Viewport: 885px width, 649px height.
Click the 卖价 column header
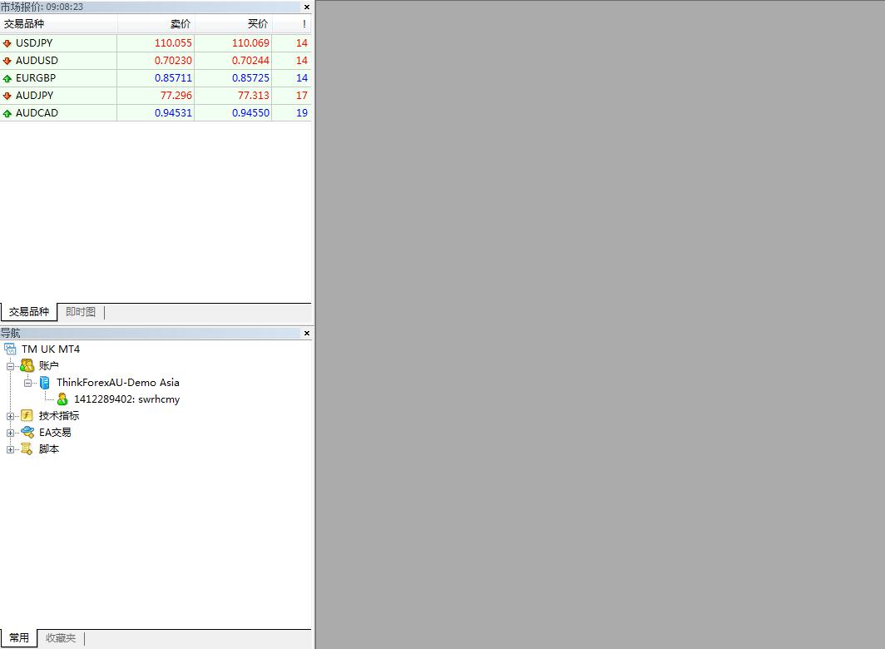point(156,24)
